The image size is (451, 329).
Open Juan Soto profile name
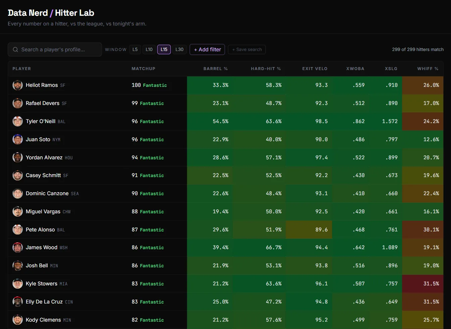point(38,140)
